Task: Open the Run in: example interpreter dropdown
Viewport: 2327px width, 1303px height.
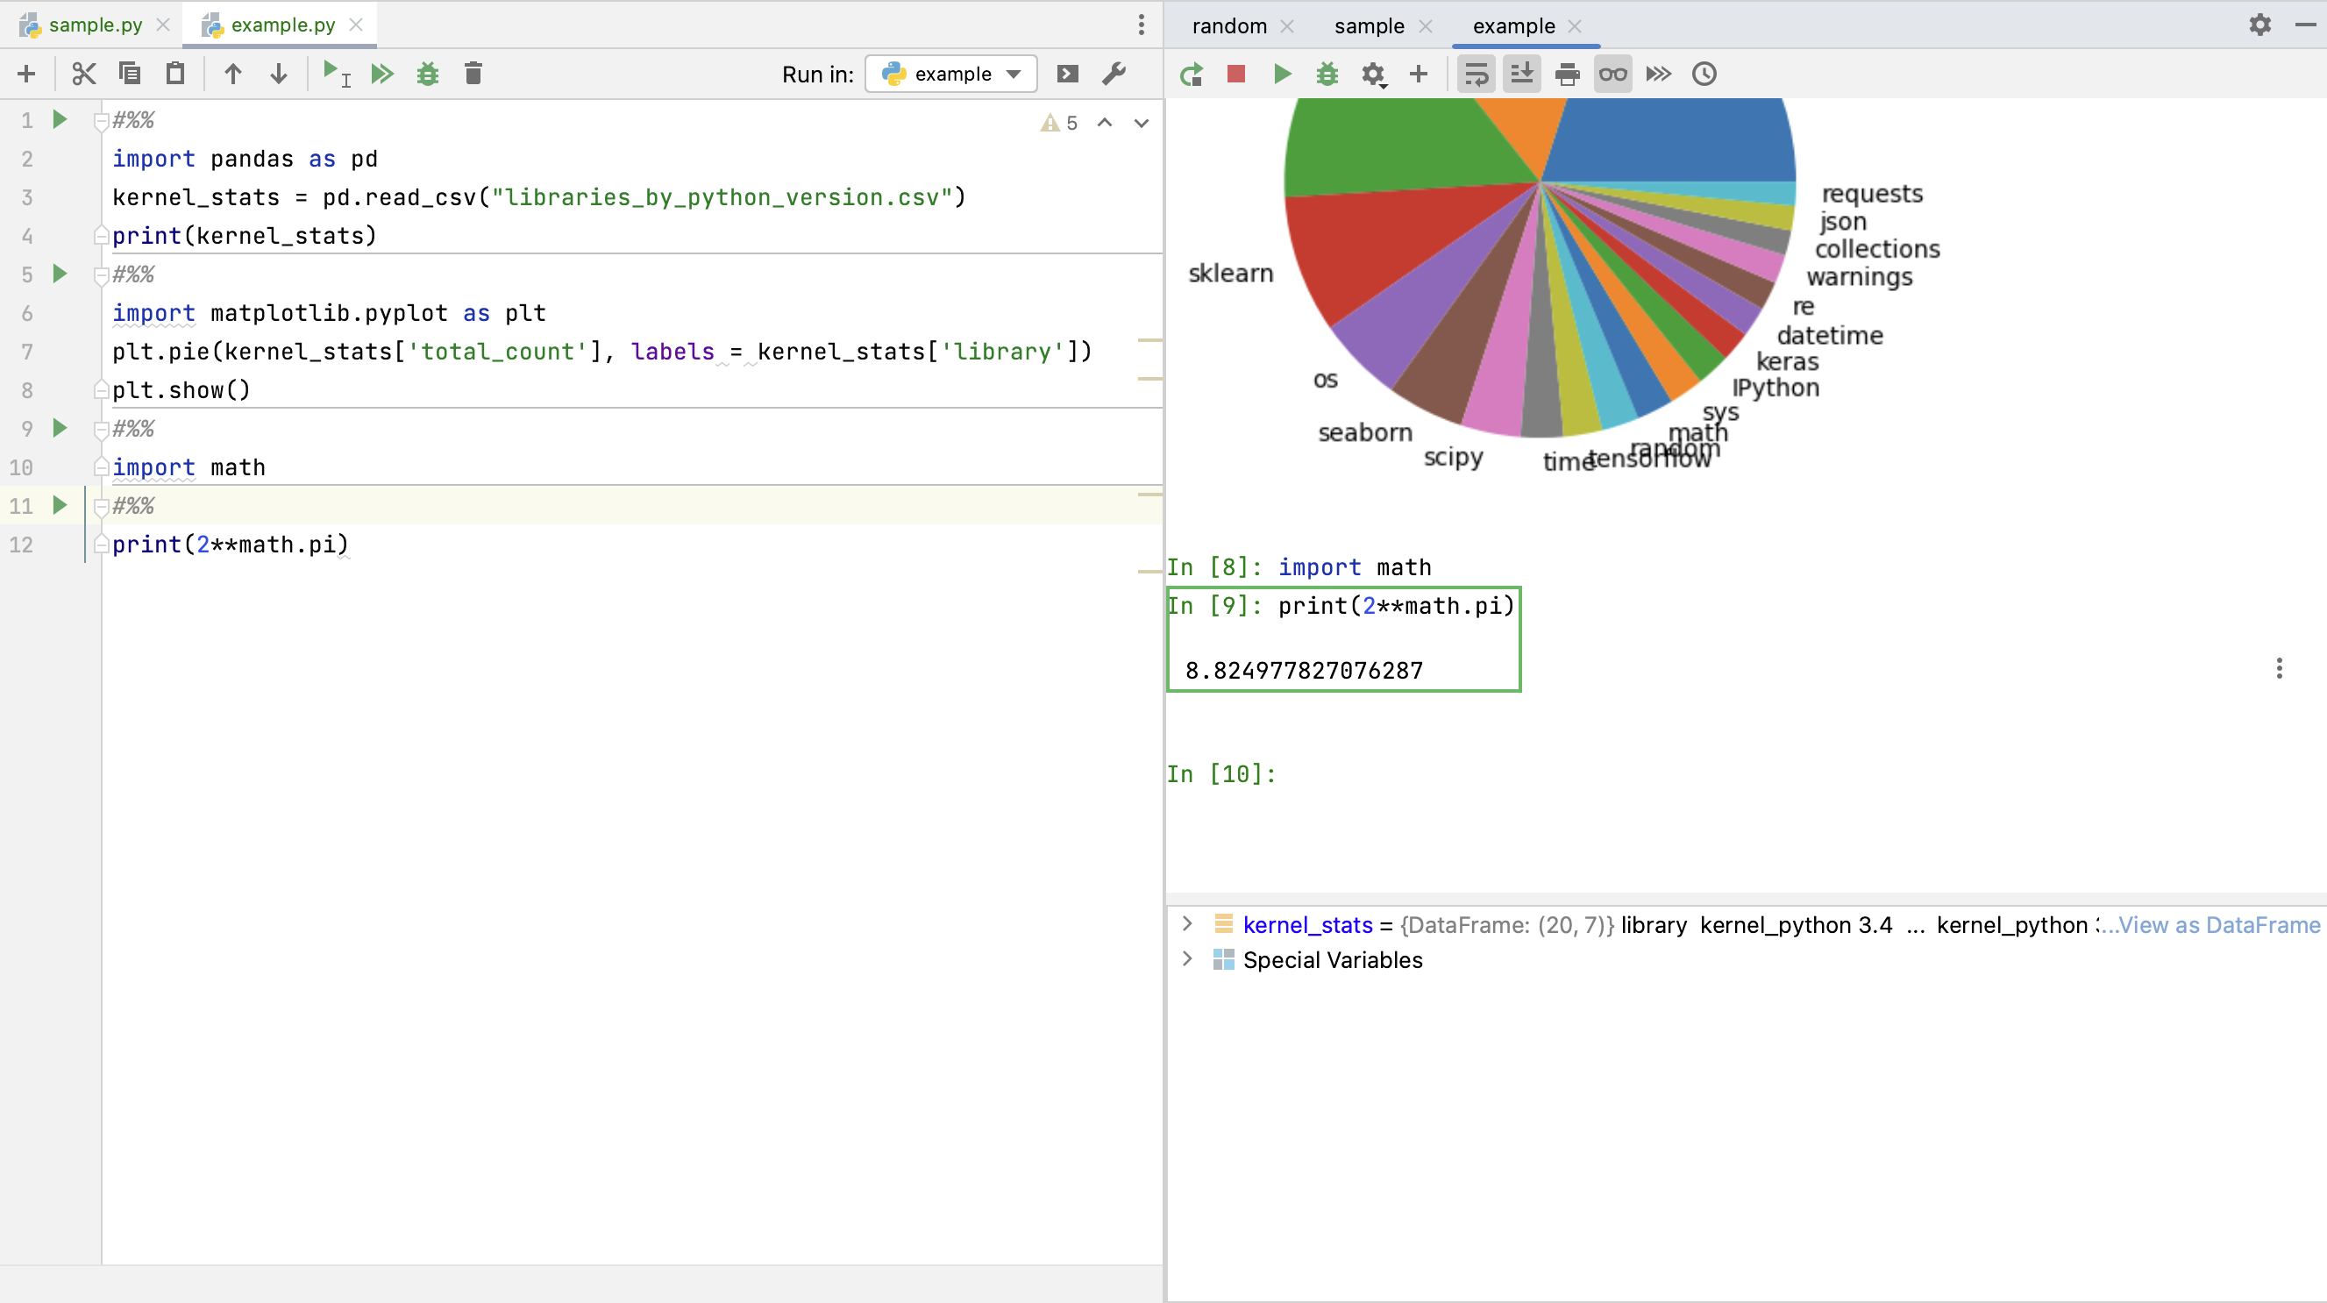Action: 950,73
